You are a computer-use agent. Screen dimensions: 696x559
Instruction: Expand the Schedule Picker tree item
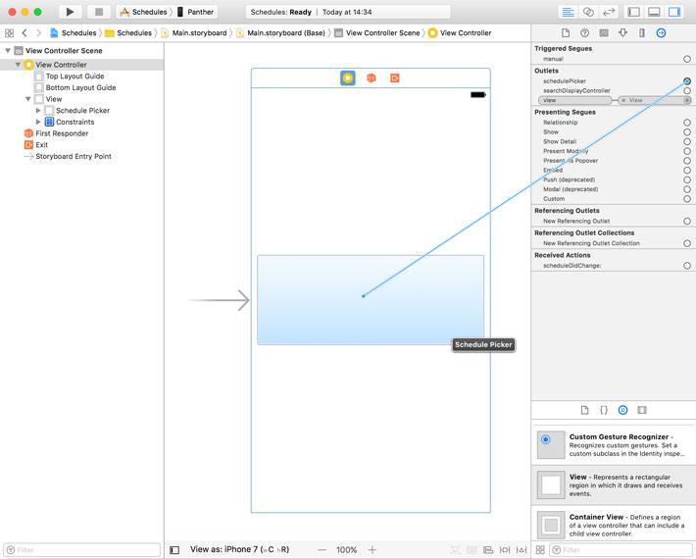click(38, 111)
